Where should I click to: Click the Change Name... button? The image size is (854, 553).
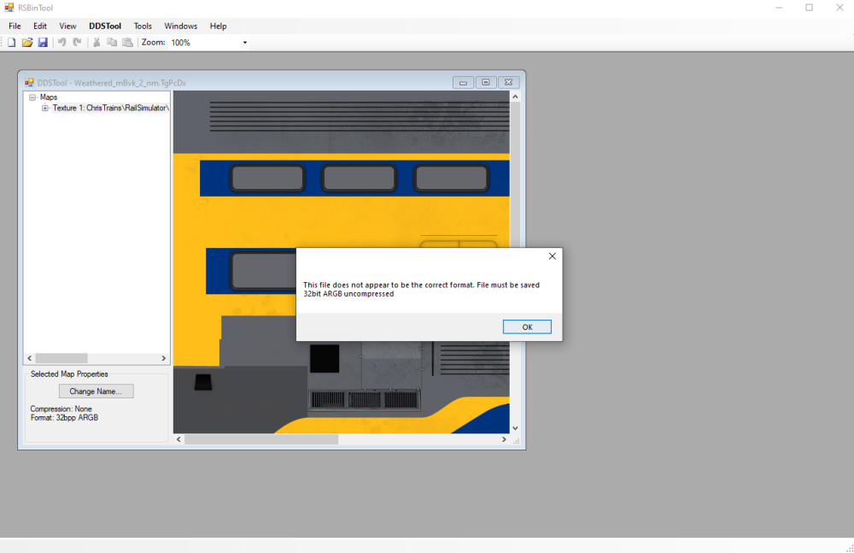96,391
